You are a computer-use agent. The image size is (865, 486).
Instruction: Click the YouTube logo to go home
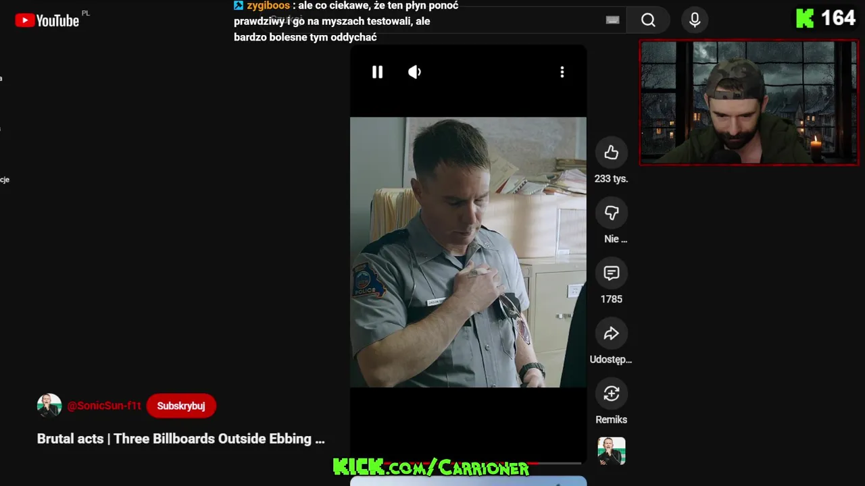pyautogui.click(x=47, y=21)
